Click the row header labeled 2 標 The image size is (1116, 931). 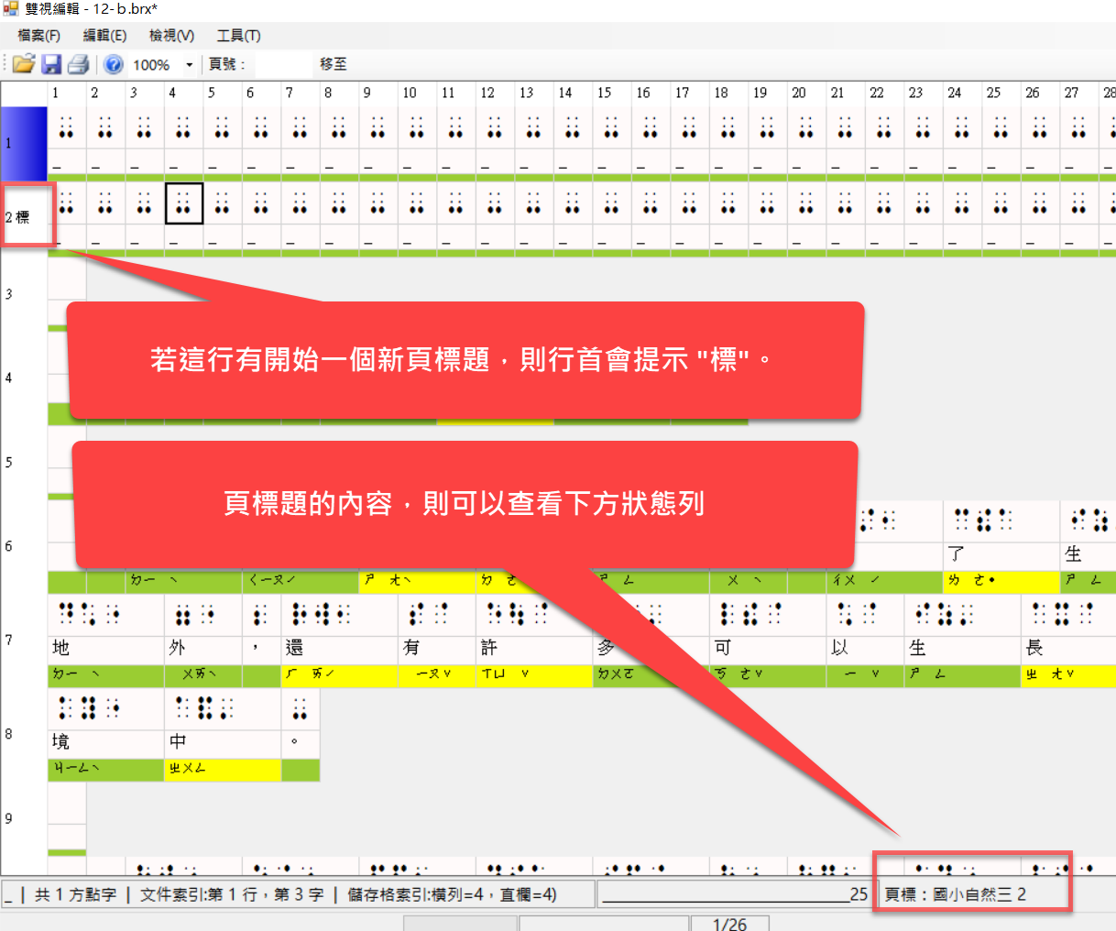tap(24, 217)
